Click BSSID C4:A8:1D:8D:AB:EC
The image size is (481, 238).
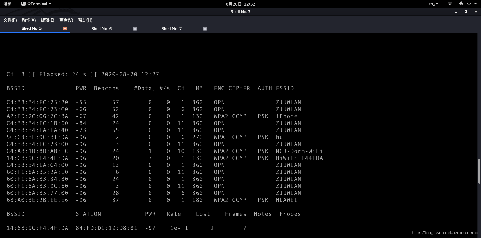37,151
